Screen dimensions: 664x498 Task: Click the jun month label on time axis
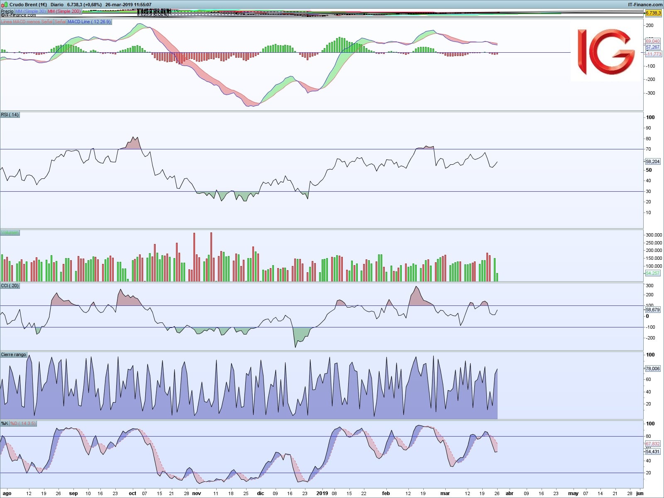click(x=640, y=493)
